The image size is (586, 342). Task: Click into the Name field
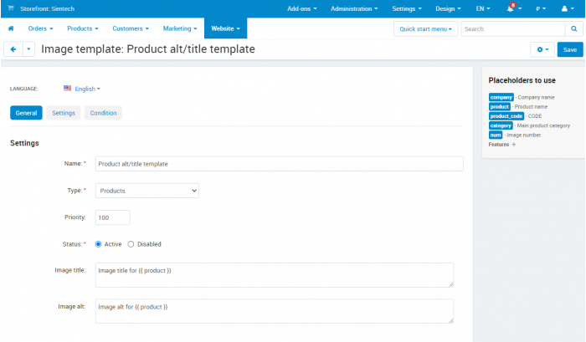coord(279,164)
